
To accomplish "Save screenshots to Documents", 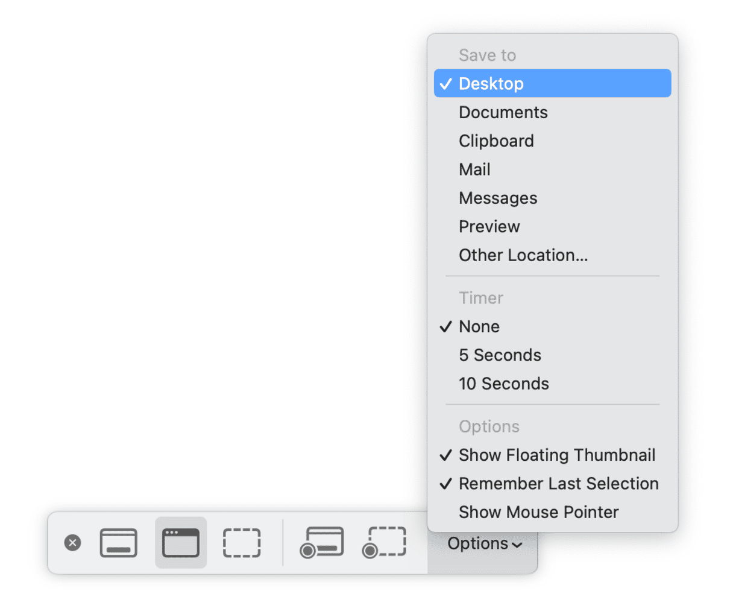I will pos(503,112).
